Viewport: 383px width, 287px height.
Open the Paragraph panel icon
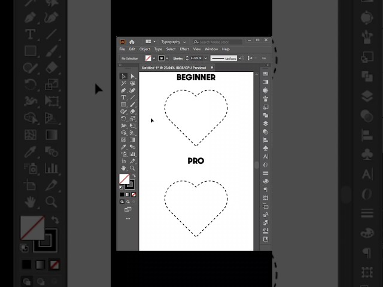(x=266, y=190)
